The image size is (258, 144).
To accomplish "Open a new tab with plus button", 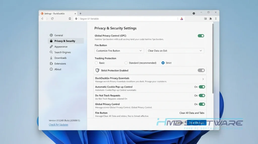I will (80, 14).
